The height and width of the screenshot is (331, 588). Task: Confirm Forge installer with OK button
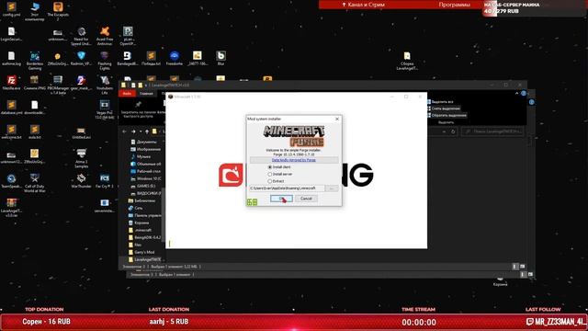(x=281, y=199)
